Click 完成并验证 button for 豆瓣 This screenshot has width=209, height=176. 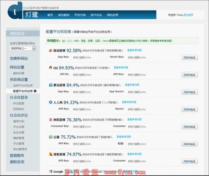189,144
